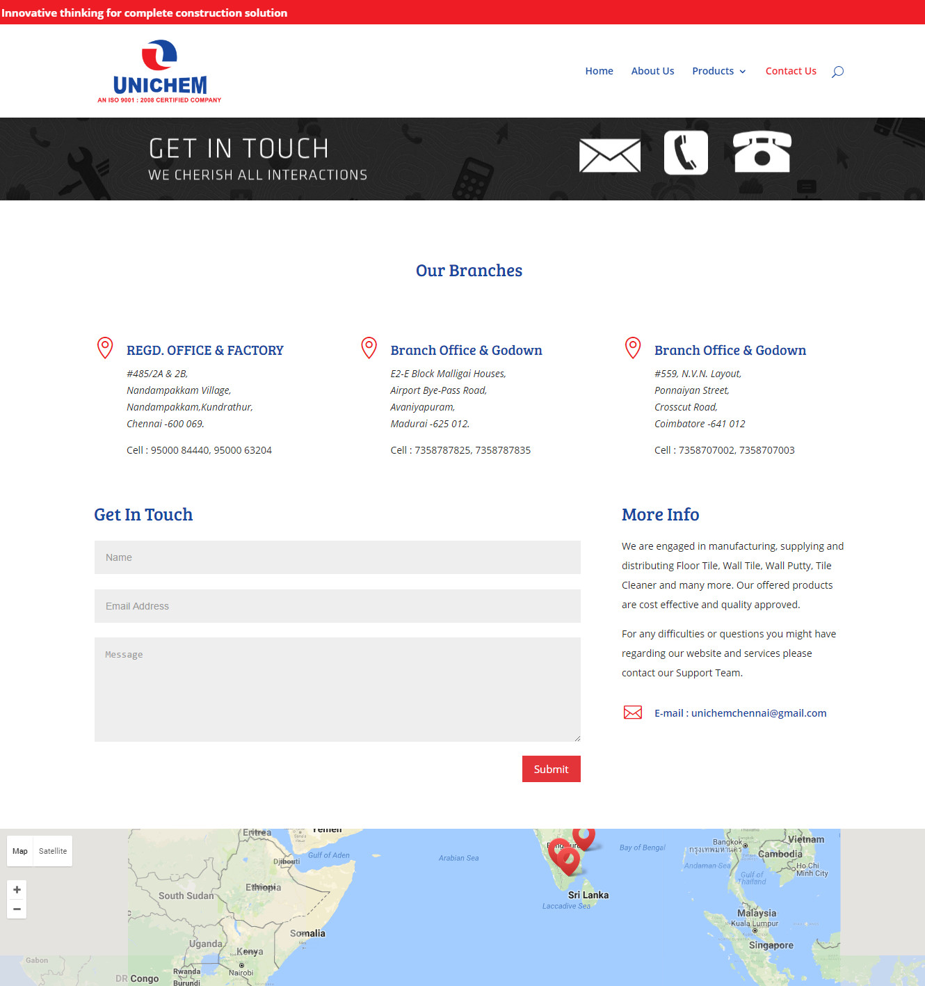Click the Kuala Lumpur city label
The width and height of the screenshot is (925, 986).
coord(755,923)
